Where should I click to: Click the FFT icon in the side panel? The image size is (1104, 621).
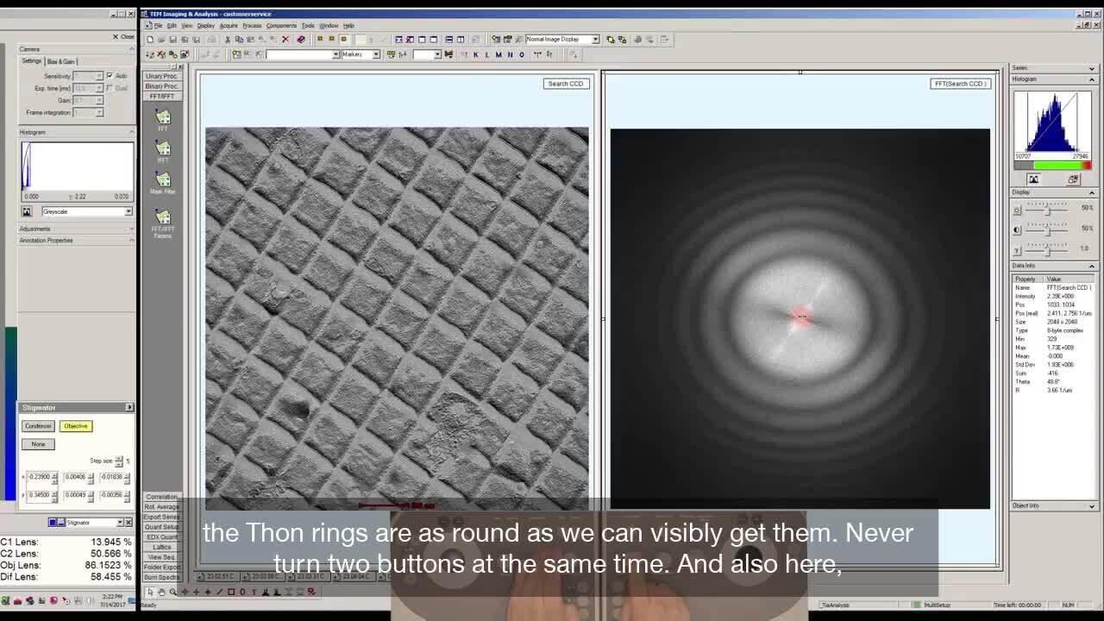[162, 117]
